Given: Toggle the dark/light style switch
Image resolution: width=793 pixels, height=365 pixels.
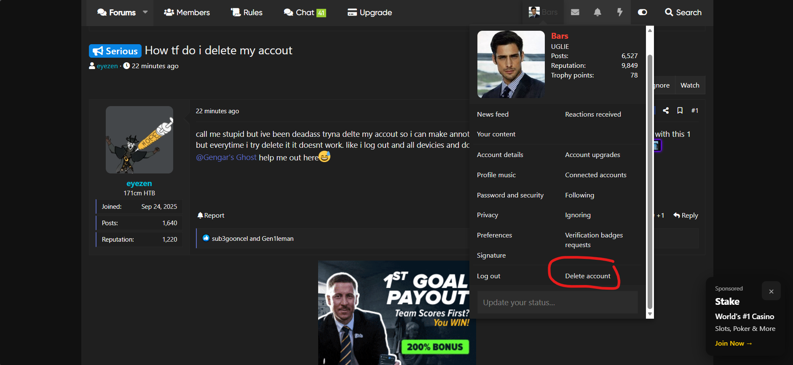Looking at the screenshot, I should (642, 12).
